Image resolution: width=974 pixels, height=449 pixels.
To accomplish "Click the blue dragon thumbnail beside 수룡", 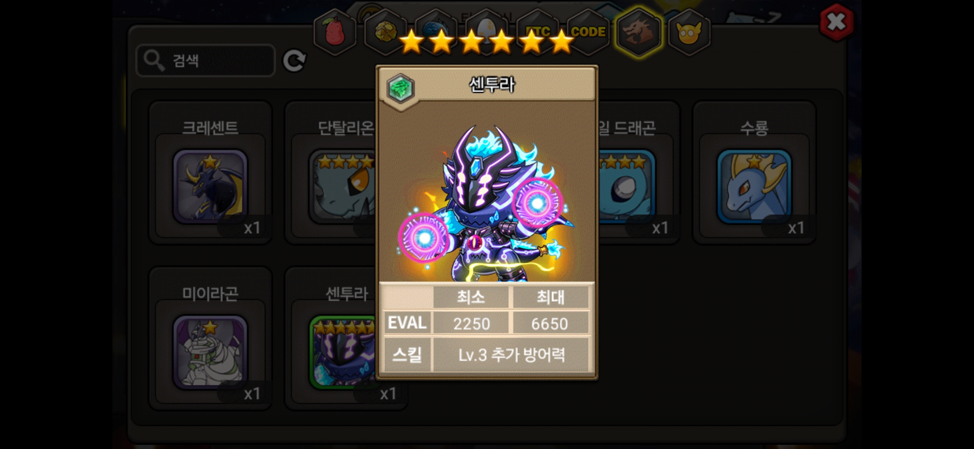I will click(626, 187).
